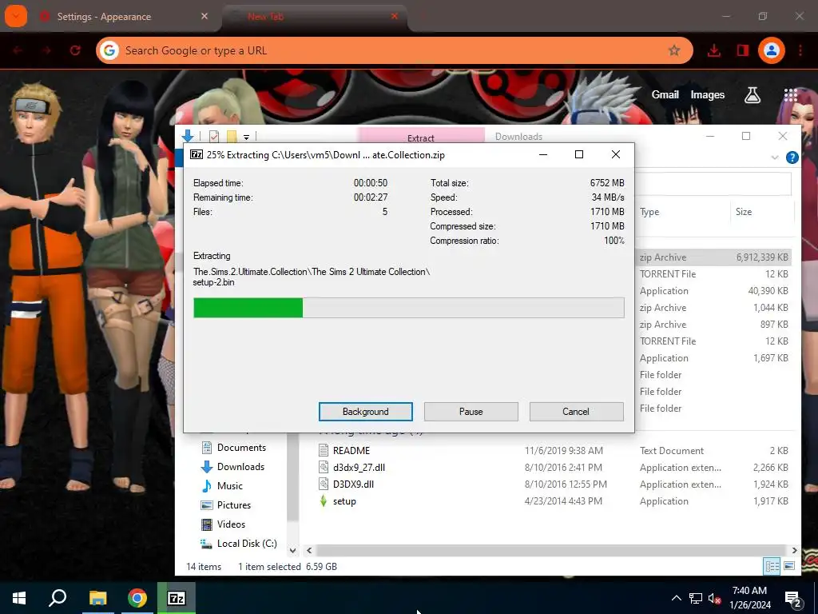Open Downloads in navigation pane
This screenshot has width=818, height=614.
coord(240,467)
